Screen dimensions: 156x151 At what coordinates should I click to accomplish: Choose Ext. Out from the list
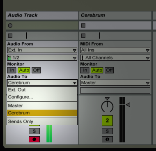coord(42,90)
